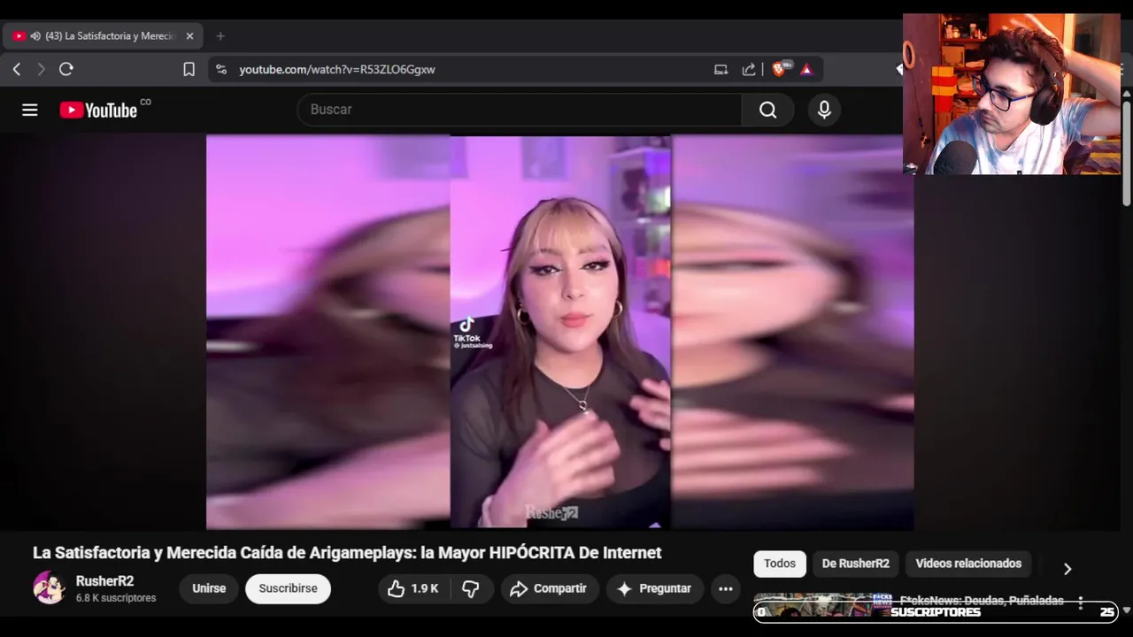Open FteksNews video options menu
The width and height of the screenshot is (1133, 637).
coord(1080,602)
